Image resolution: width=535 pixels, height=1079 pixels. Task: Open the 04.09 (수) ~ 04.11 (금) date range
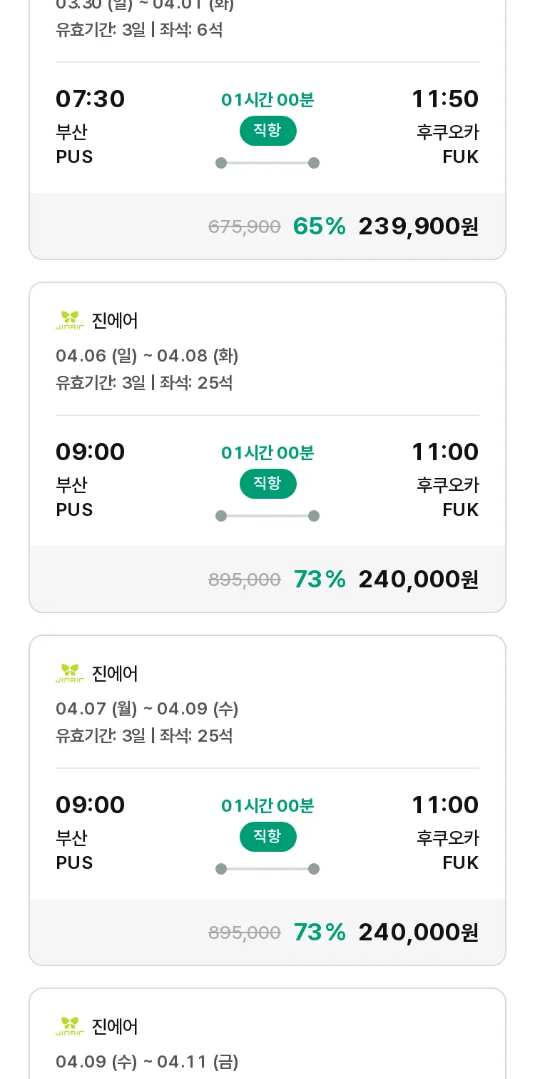[x=147, y=1062]
